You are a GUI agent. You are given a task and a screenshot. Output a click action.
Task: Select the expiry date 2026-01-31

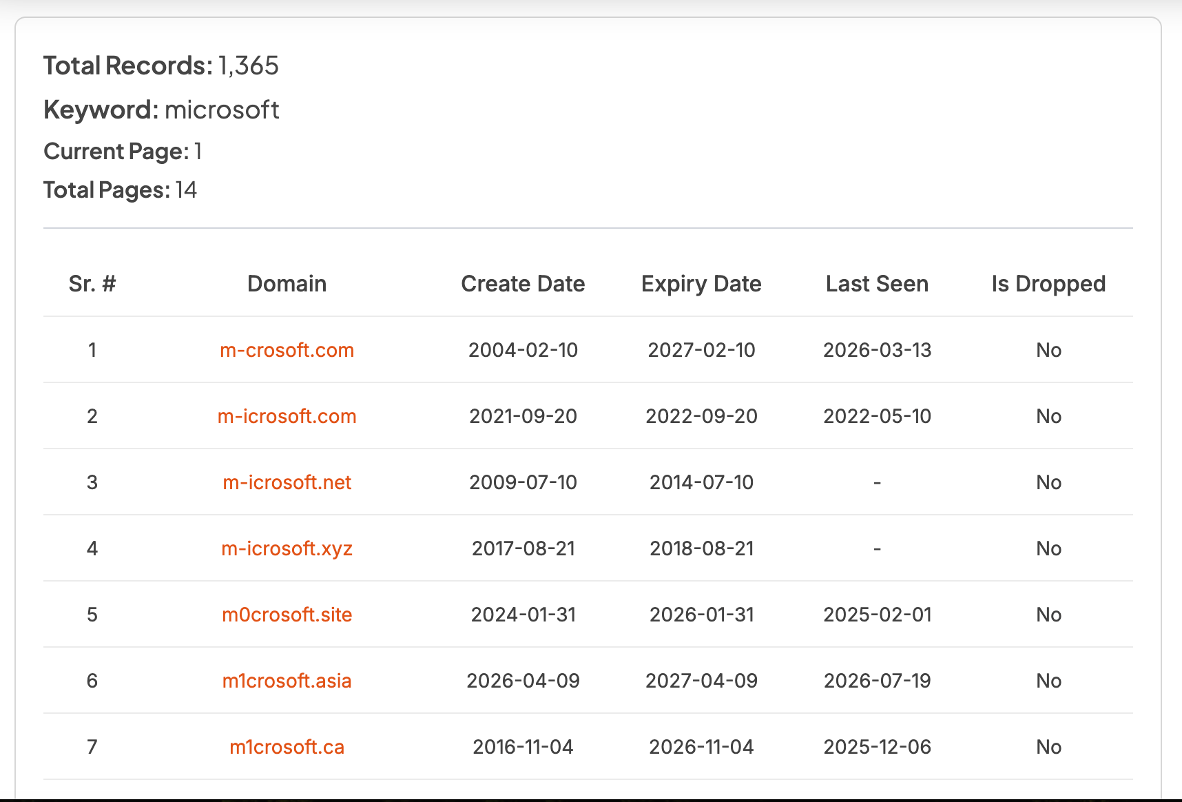point(701,615)
